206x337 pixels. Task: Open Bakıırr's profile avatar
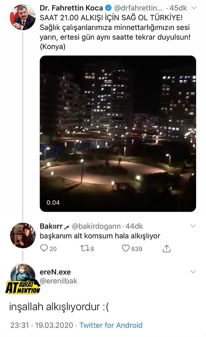(x=23, y=236)
